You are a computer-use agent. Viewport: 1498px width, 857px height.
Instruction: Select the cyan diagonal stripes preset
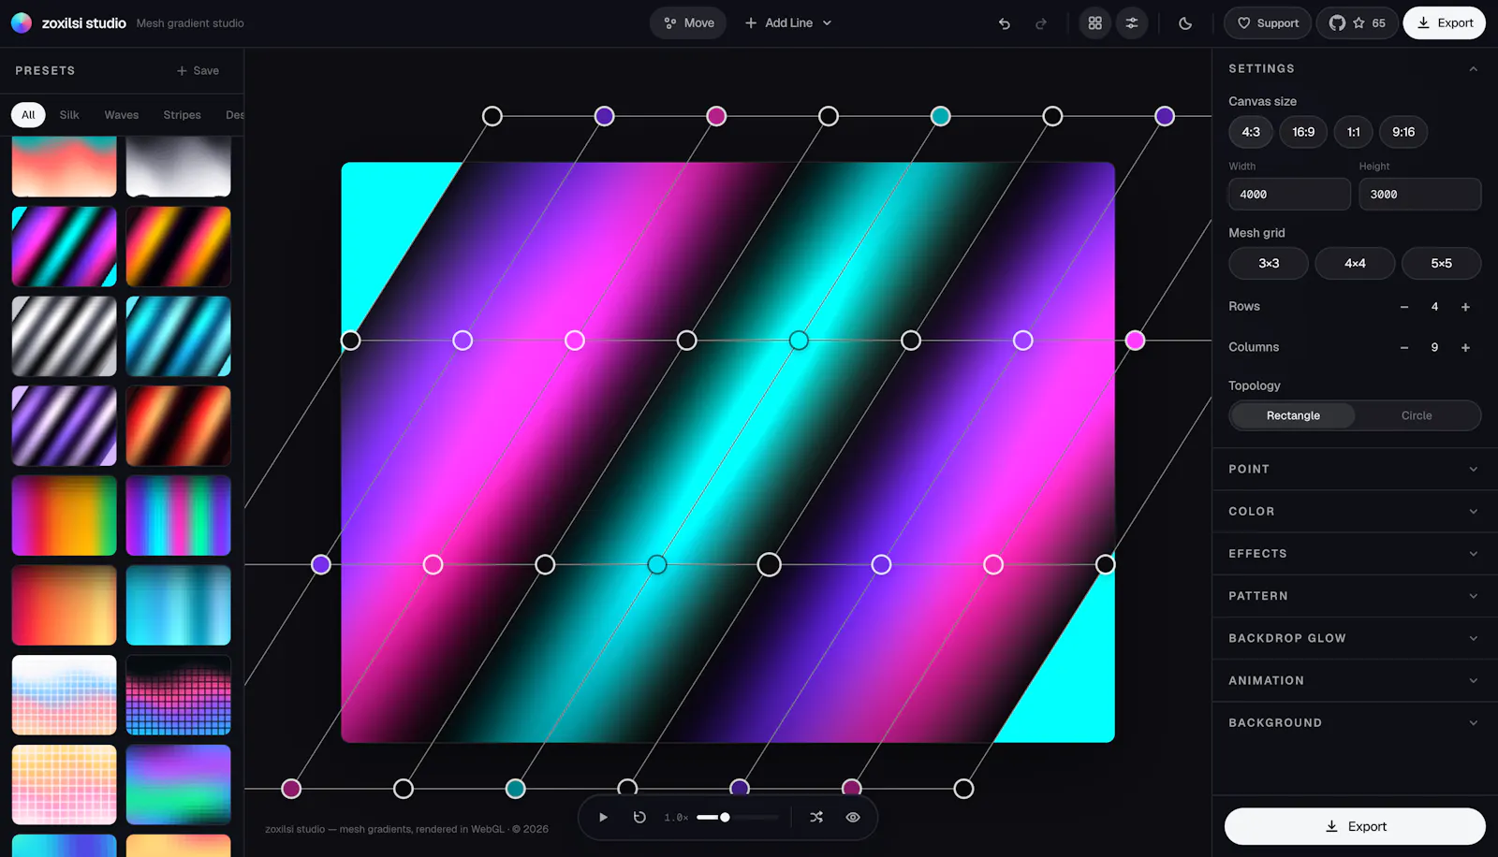(x=178, y=337)
